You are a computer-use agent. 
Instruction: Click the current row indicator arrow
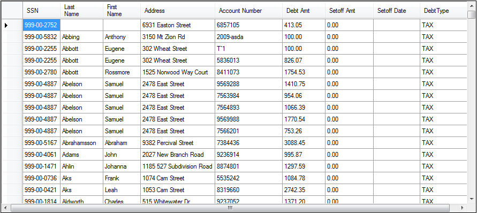(6, 25)
